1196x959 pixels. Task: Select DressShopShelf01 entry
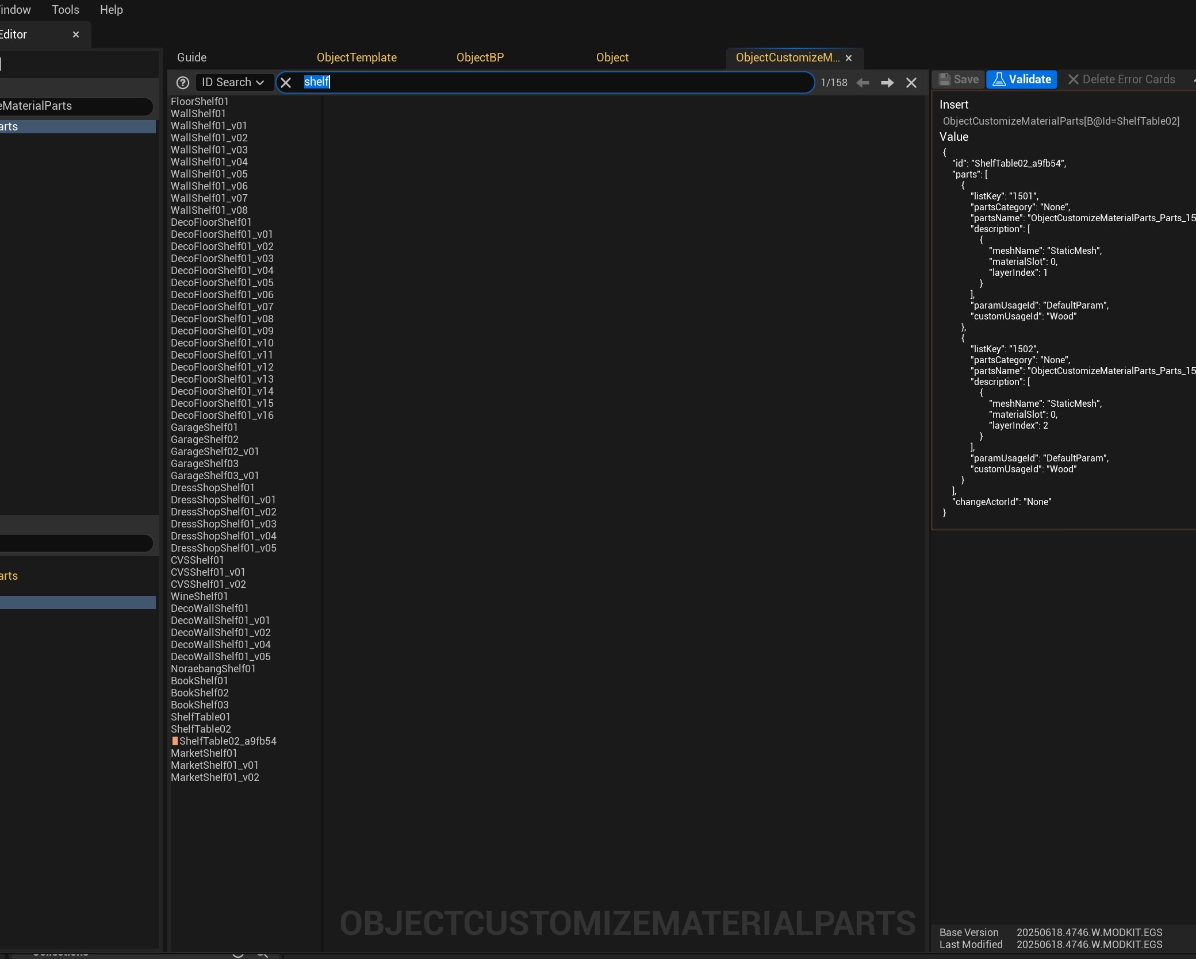tap(213, 488)
